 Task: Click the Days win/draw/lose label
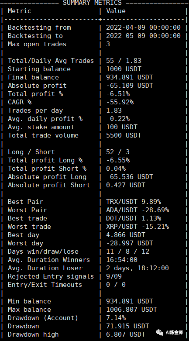(x=43, y=251)
